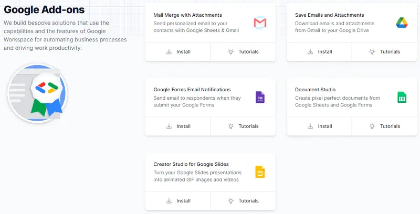Click the Google Drive icon on Save Emails card

pos(402,23)
